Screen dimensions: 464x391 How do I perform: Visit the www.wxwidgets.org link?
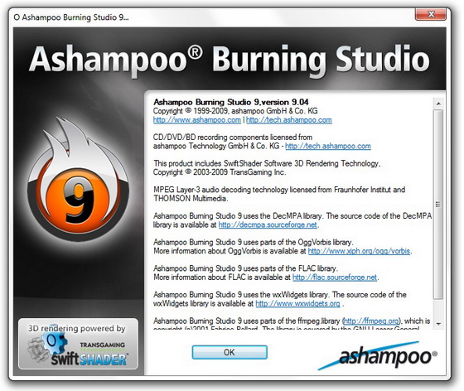click(297, 304)
